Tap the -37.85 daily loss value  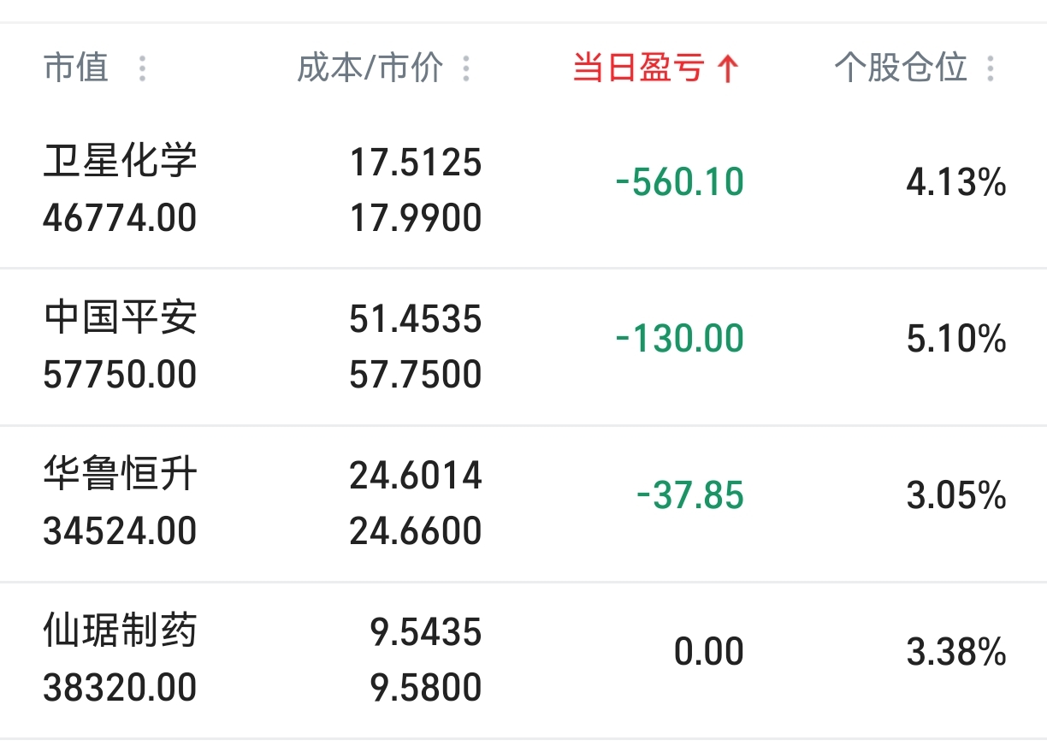pos(690,496)
